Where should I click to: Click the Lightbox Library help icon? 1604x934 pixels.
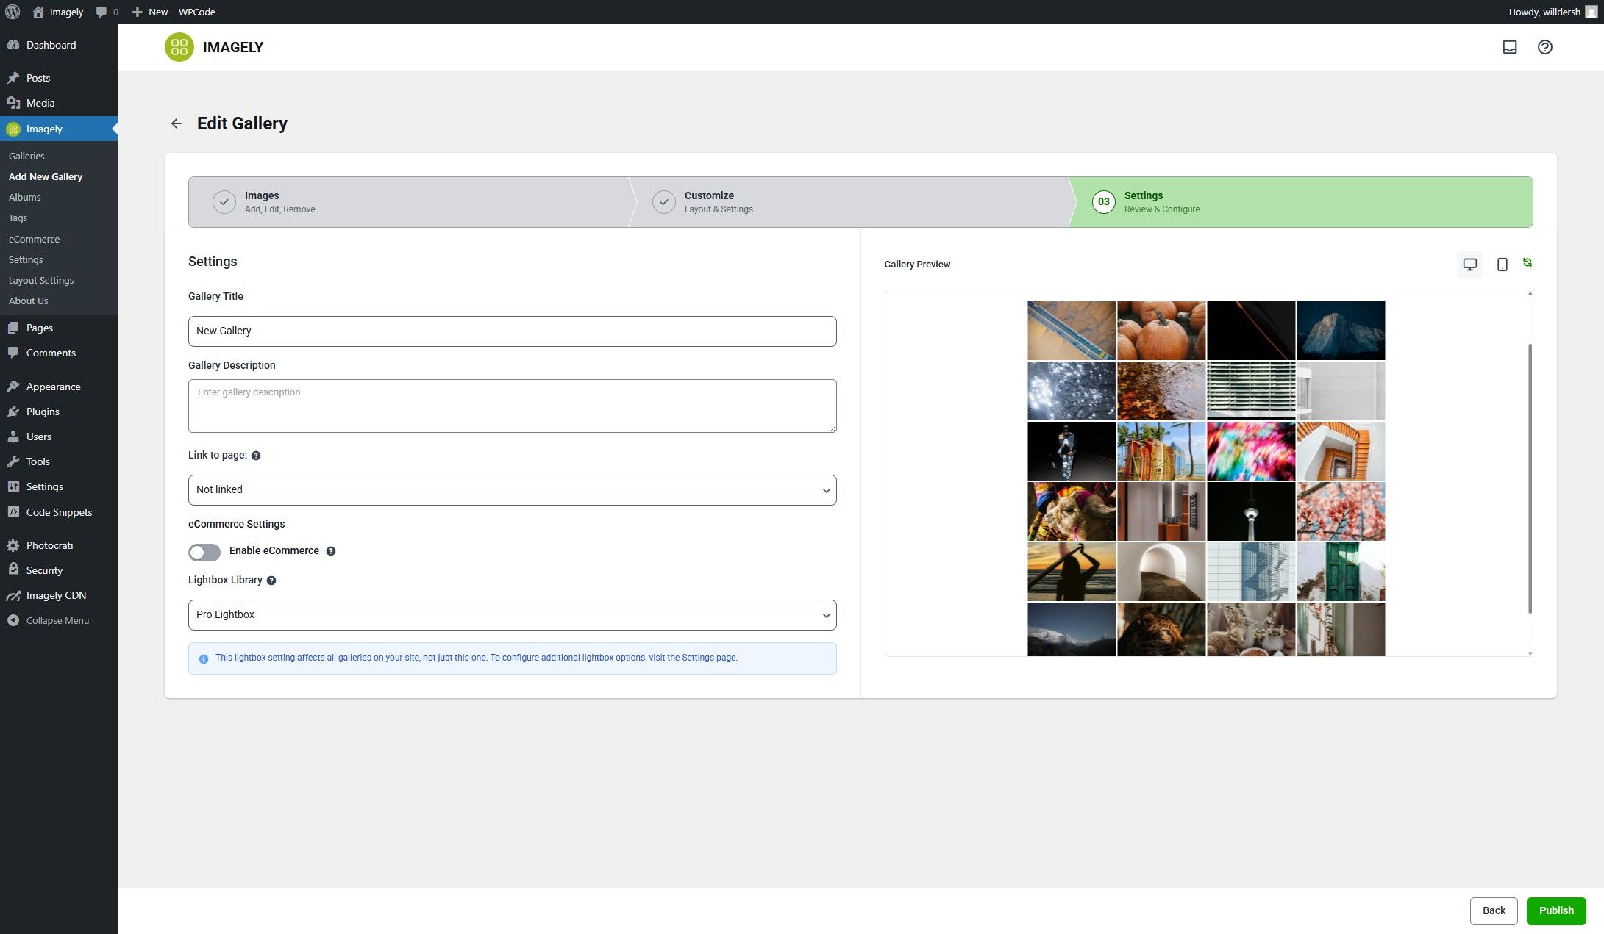point(271,580)
